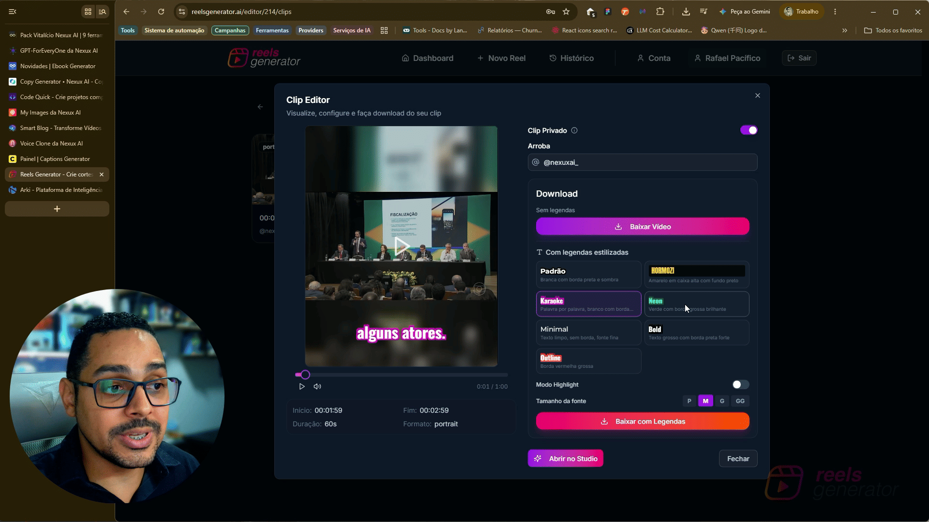Open the bookmarks apps grid icon
This screenshot has width=929, height=522.
tap(384, 30)
